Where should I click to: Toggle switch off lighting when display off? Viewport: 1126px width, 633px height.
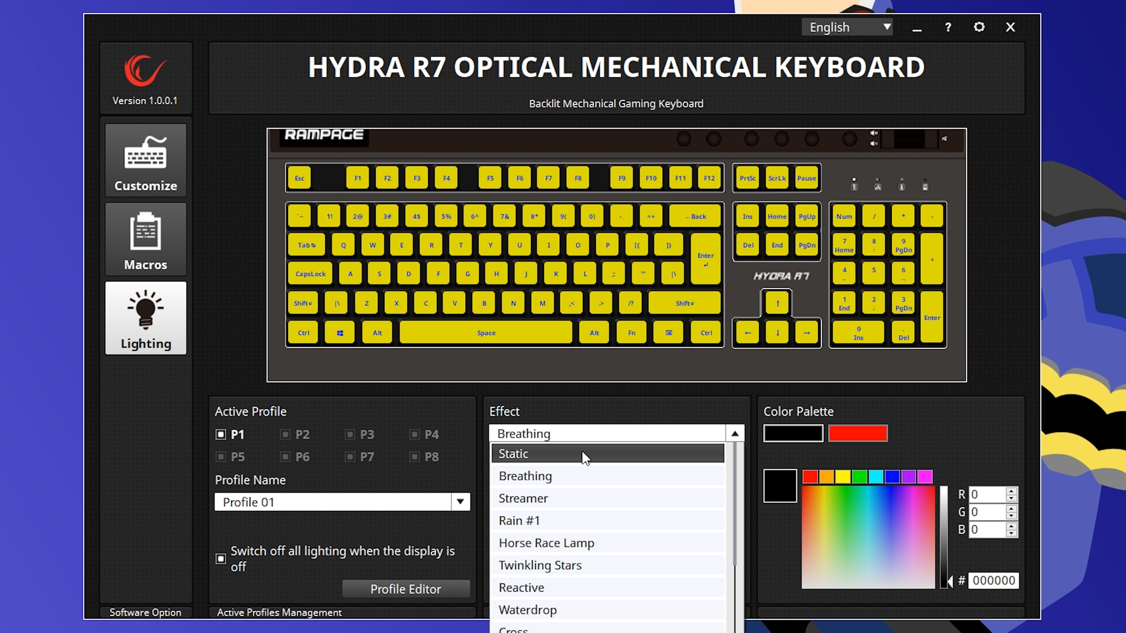221,559
